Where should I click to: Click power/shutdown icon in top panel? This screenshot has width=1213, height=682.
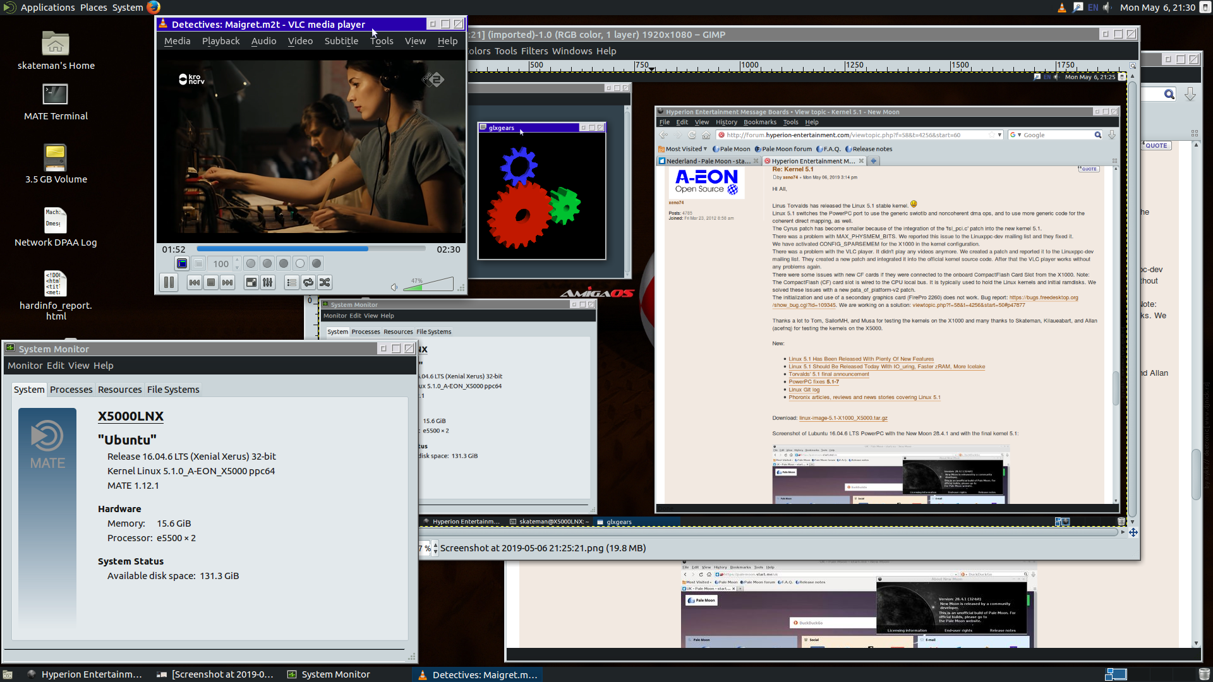1205,8
